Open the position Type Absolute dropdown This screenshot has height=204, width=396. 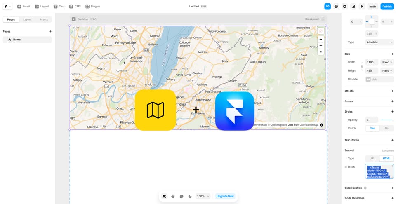pyautogui.click(x=379, y=42)
